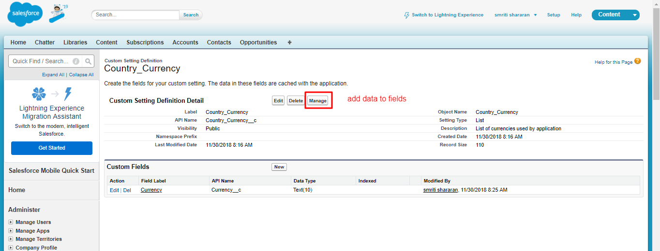Click the Migration Assistant flower-to-bolt graphic
This screenshot has height=251, width=660.
(52, 94)
